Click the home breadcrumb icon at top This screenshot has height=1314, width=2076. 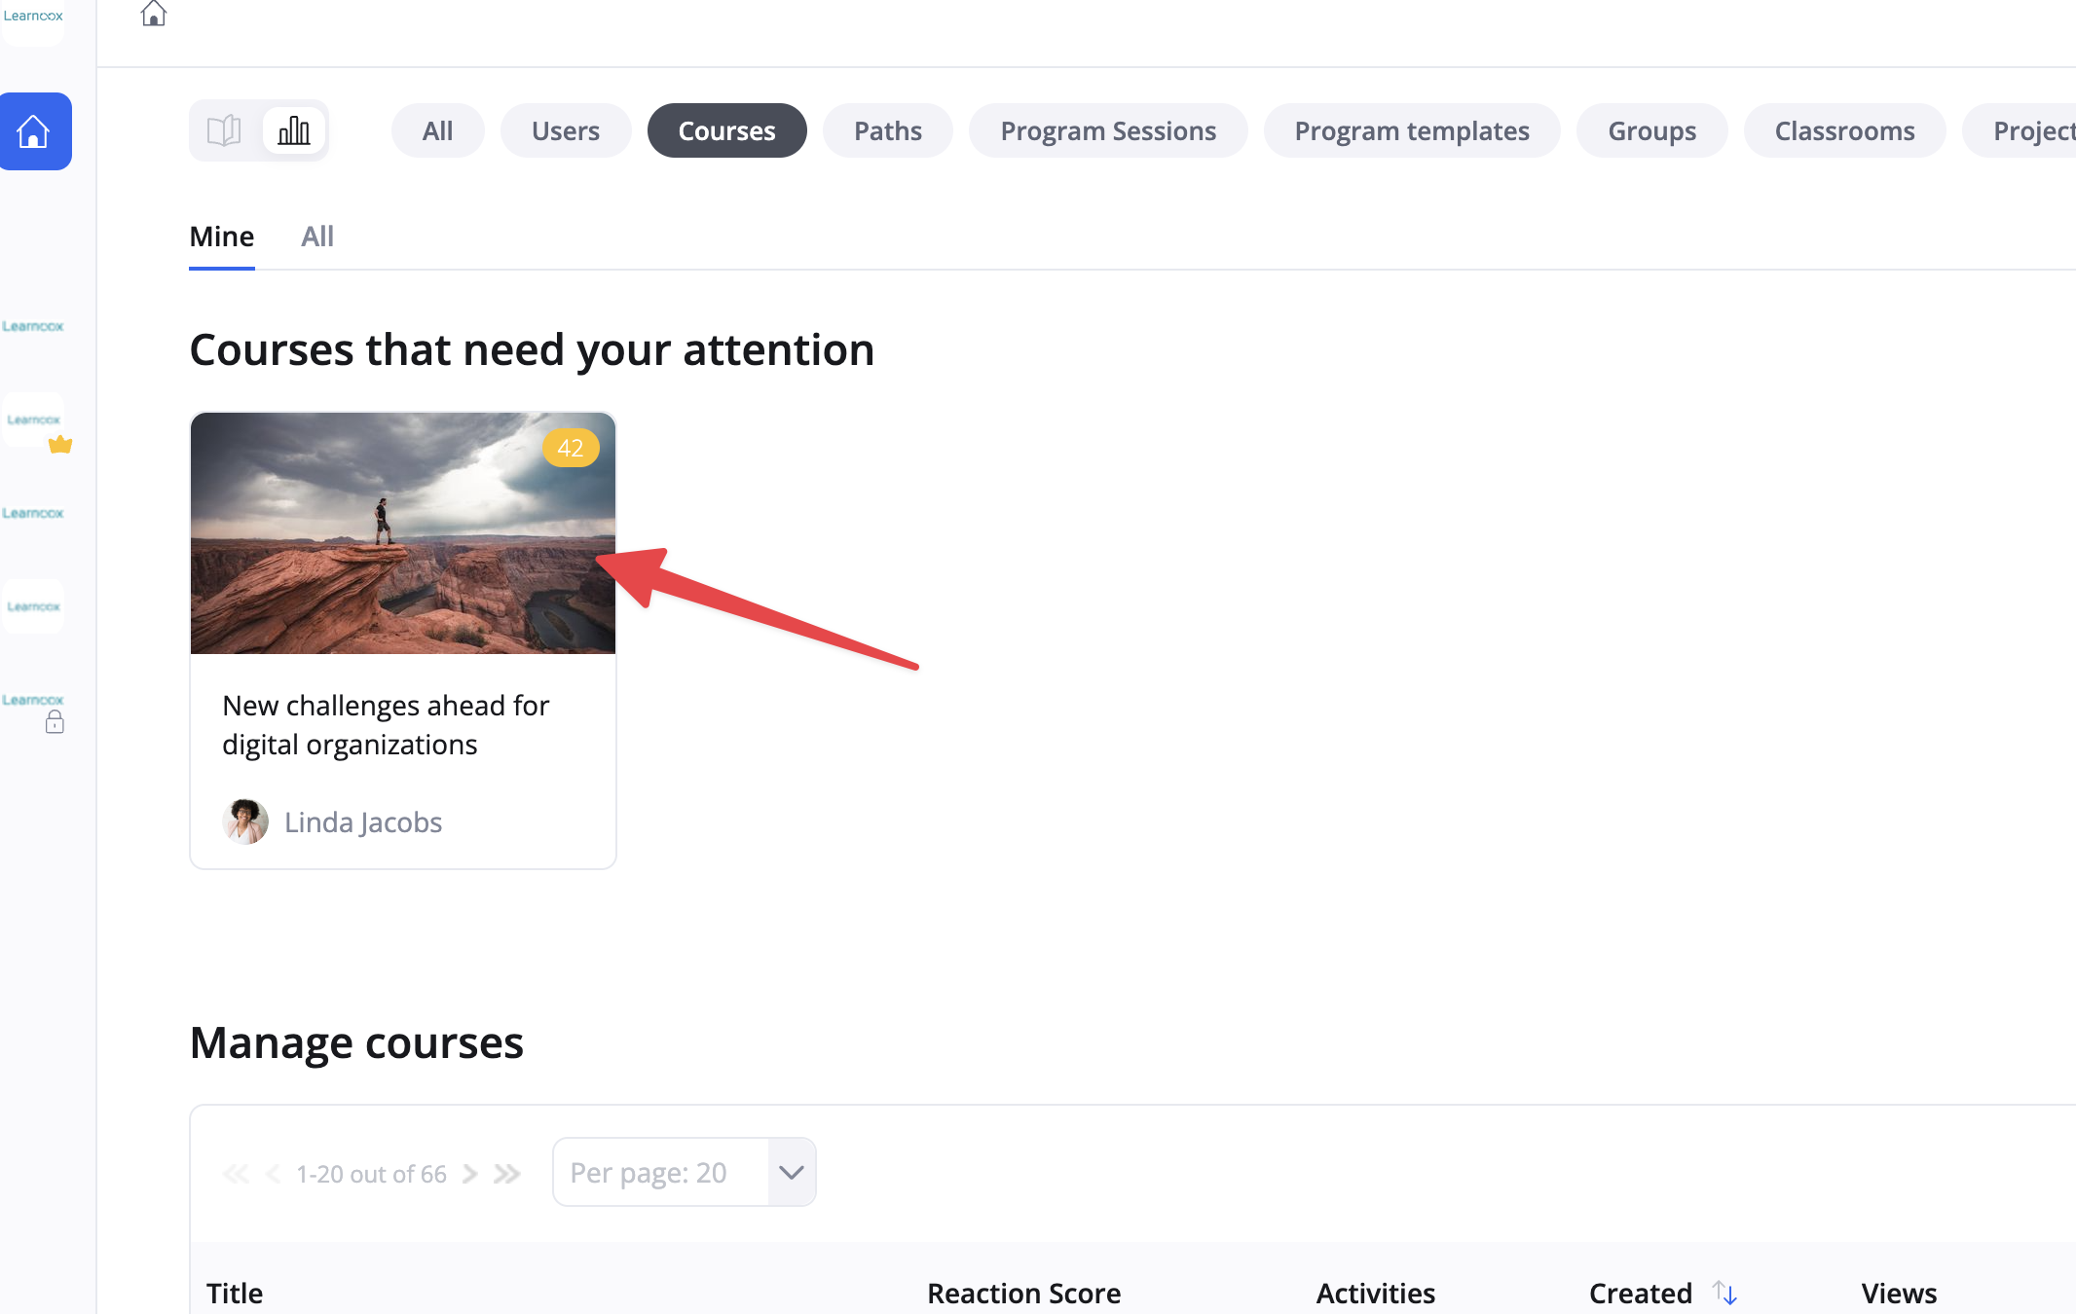coord(154,13)
